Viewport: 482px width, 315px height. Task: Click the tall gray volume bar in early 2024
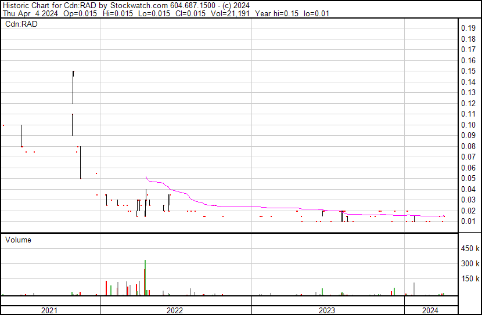click(414, 289)
